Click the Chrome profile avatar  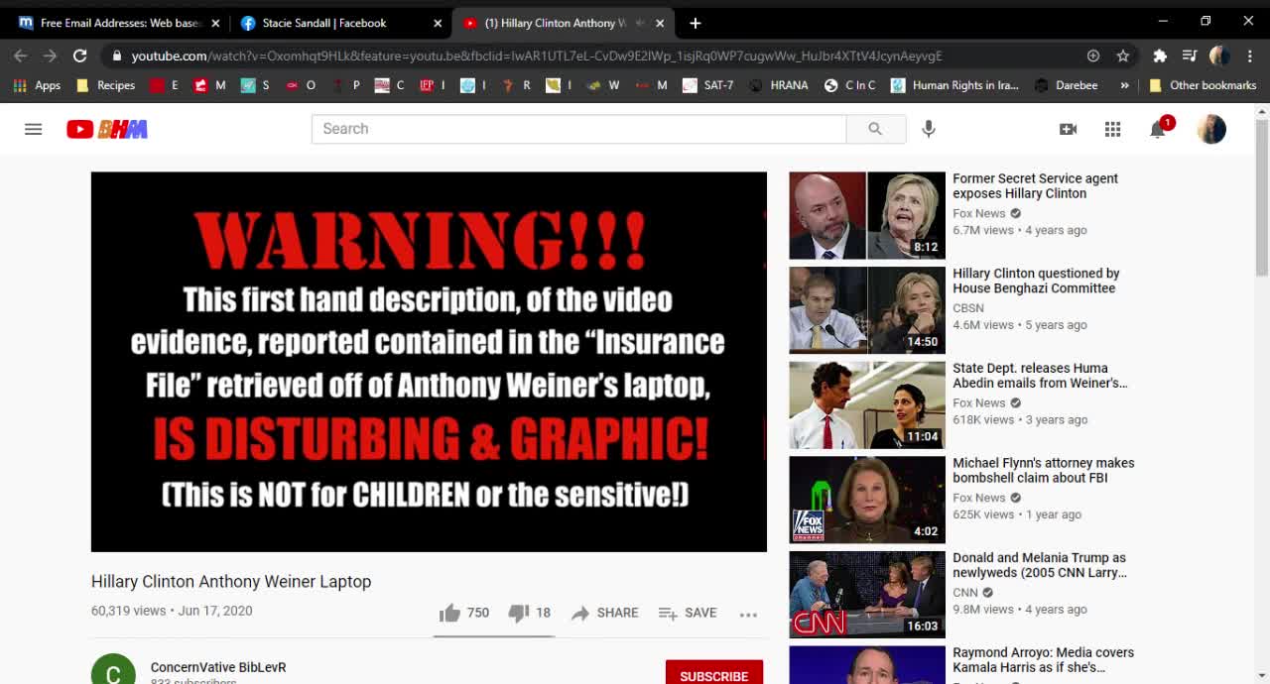[x=1219, y=56]
